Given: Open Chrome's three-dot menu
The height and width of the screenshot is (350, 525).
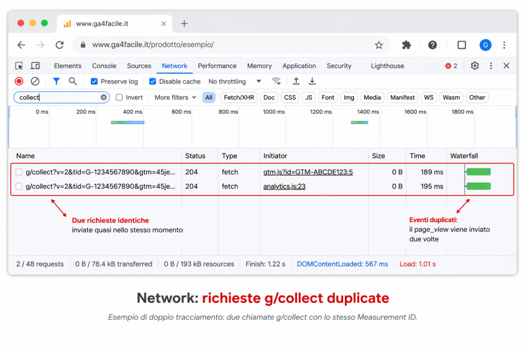Looking at the screenshot, I should pyautogui.click(x=504, y=45).
